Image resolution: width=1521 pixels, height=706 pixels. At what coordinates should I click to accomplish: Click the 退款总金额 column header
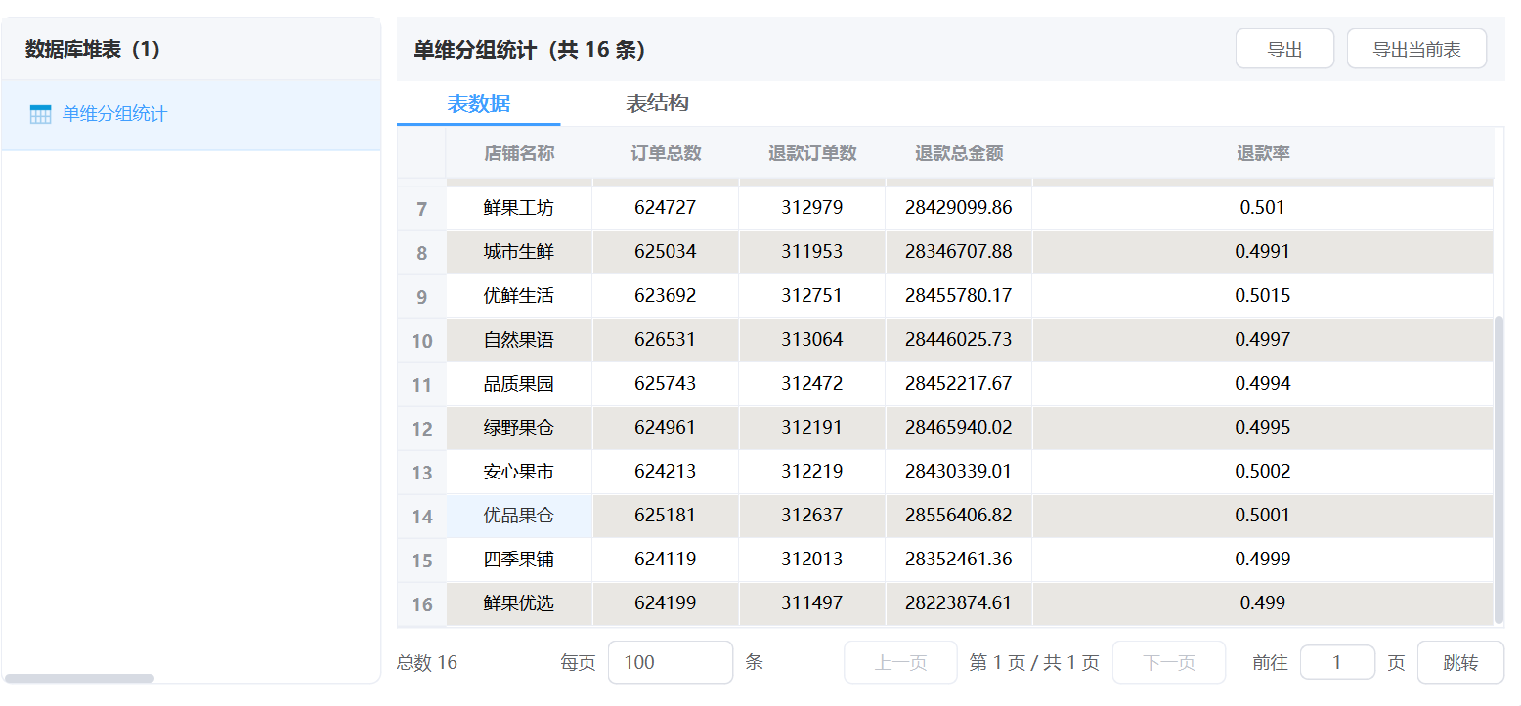click(958, 153)
